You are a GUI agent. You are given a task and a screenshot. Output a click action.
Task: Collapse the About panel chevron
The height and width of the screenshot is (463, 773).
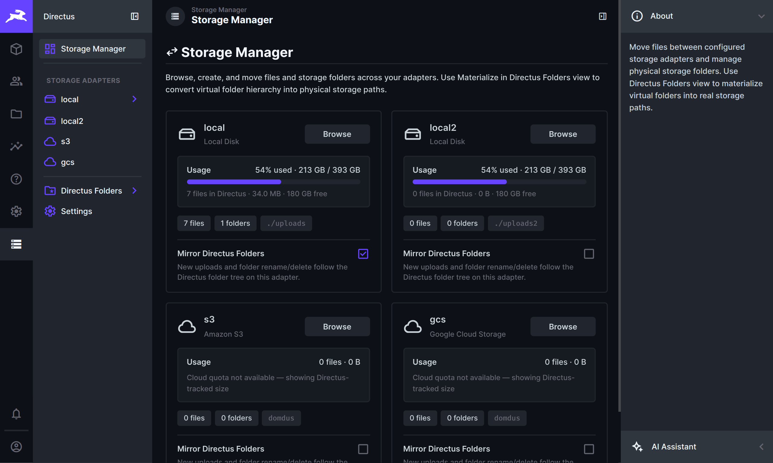762,16
